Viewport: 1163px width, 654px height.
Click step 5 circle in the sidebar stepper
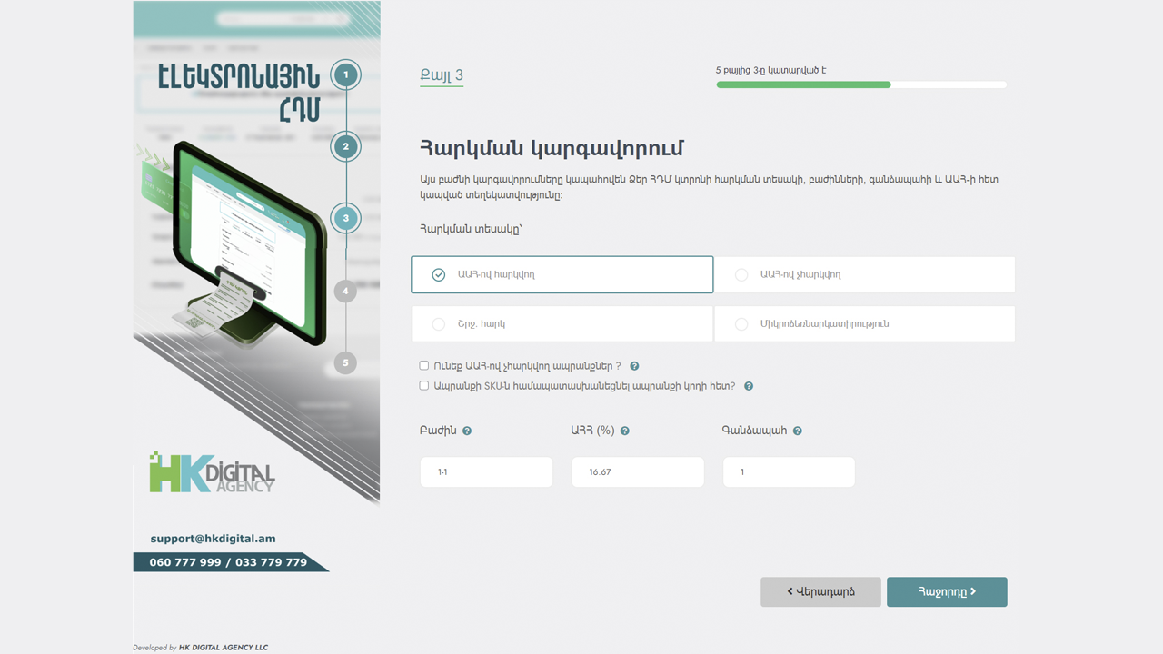pos(345,363)
